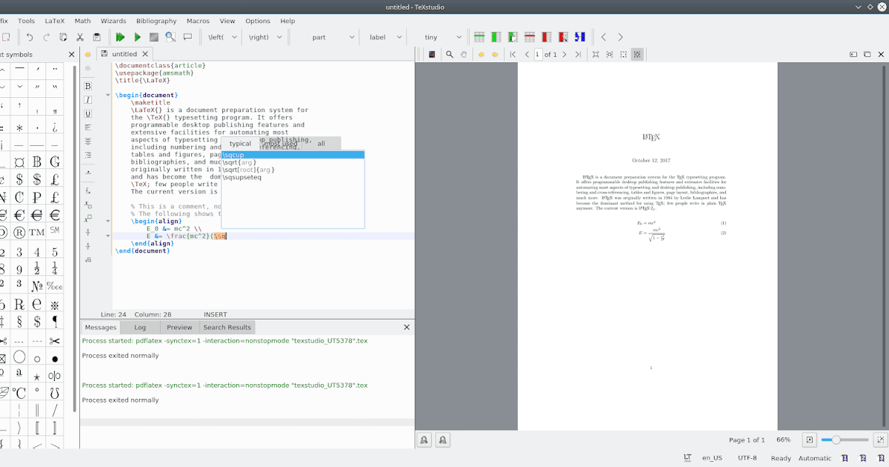
Task: Jump to the last page using the viewer arrow
Action: [579, 54]
